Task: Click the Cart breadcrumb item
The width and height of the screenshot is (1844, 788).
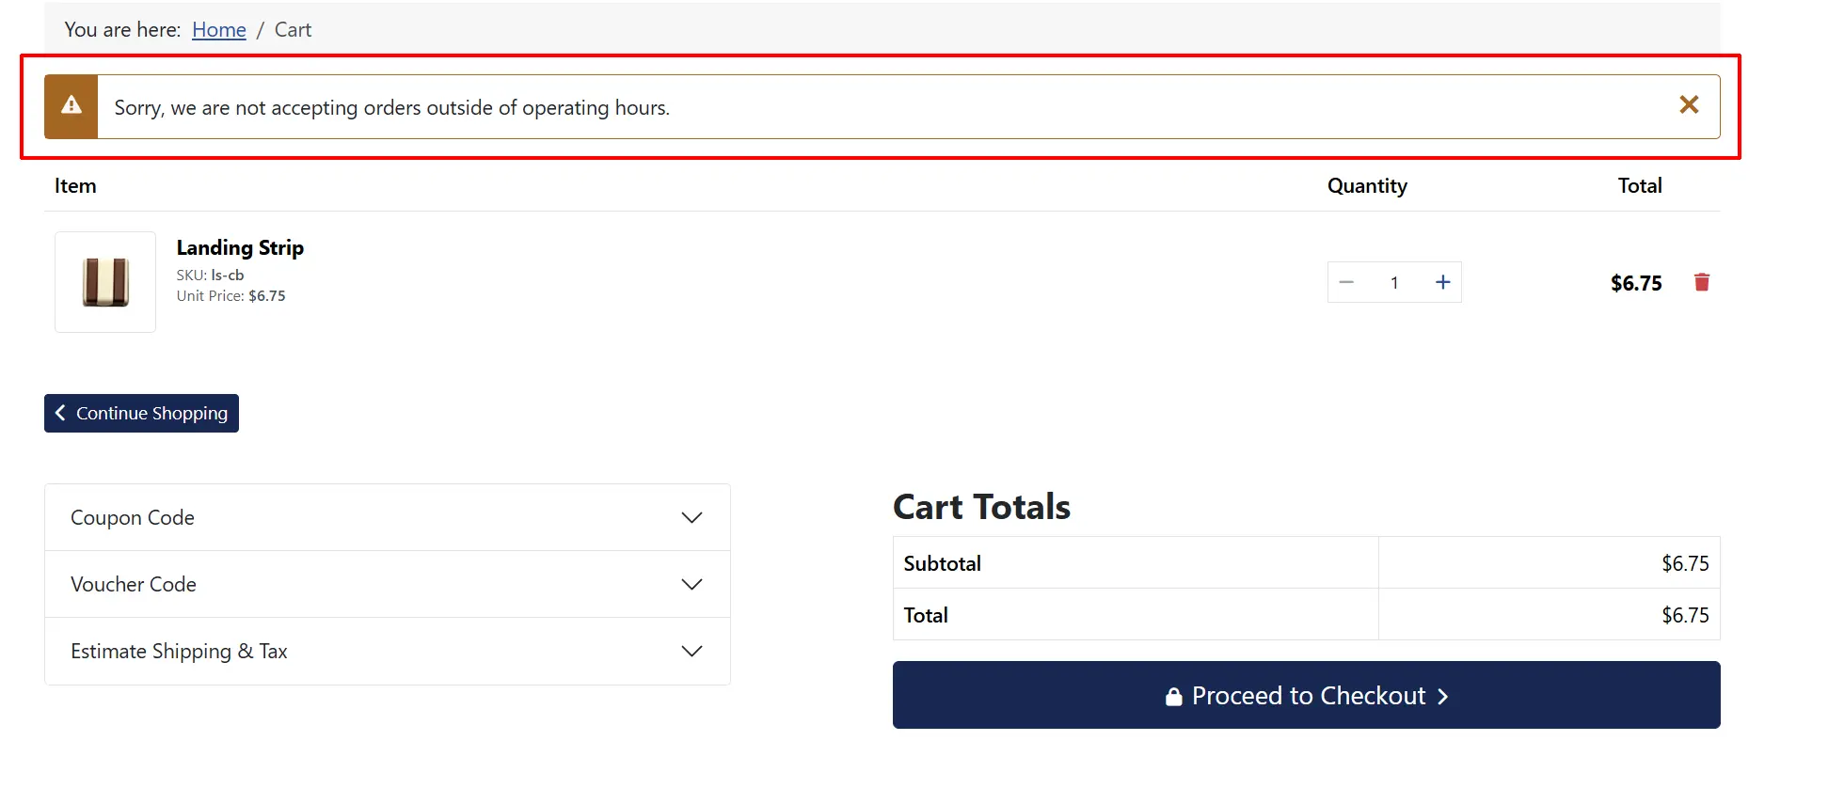Action: [x=293, y=30]
